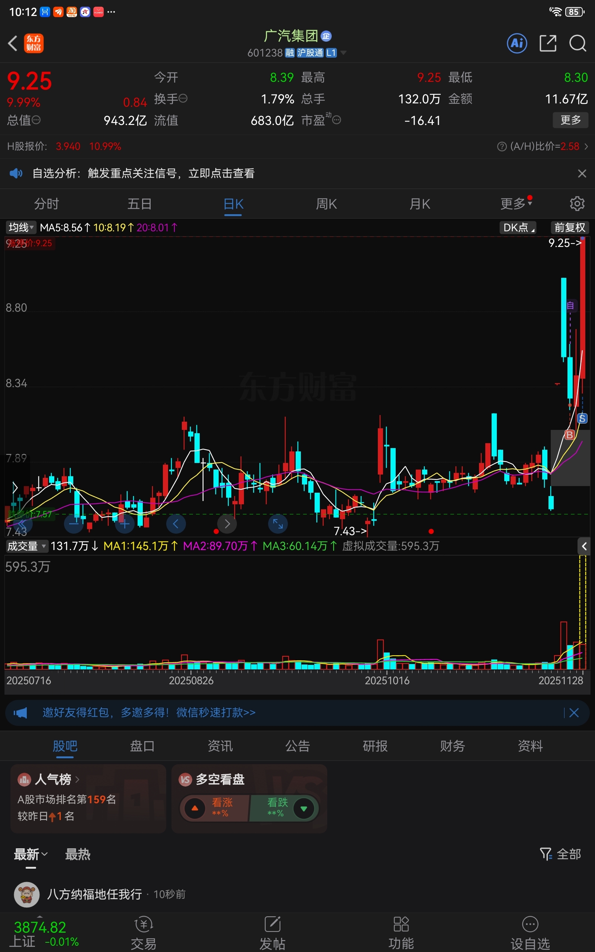Tap the (A/H)比价 question mark icon
This screenshot has height=952, width=595.
click(502, 147)
